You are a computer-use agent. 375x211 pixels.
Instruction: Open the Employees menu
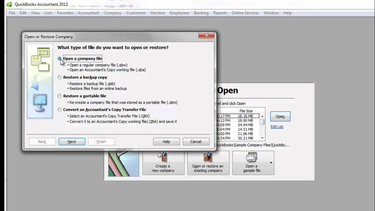(179, 13)
